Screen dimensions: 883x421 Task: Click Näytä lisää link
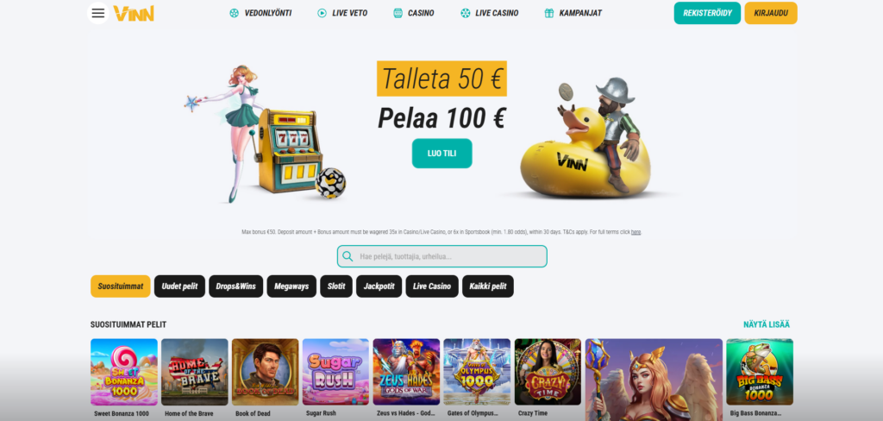(767, 324)
